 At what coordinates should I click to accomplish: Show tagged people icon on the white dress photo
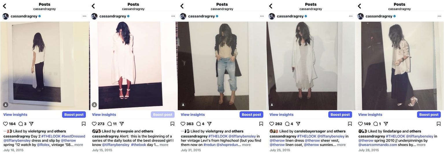[94, 105]
